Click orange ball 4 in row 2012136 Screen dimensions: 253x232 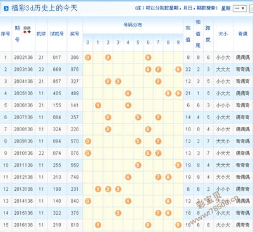pyautogui.click(x=128, y=177)
